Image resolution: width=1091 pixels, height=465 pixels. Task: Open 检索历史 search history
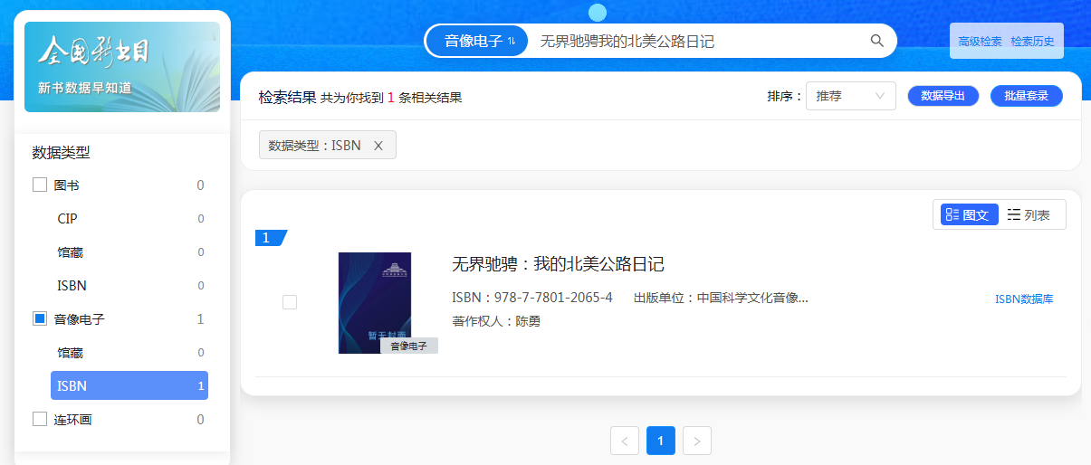[1032, 42]
